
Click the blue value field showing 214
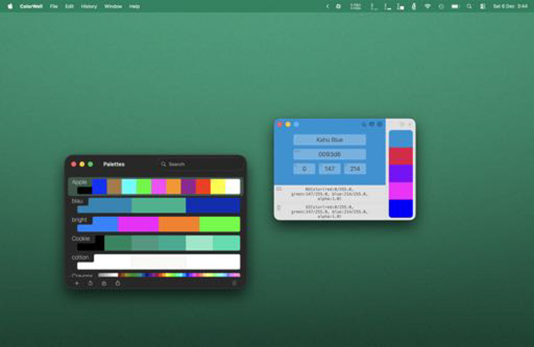click(355, 168)
